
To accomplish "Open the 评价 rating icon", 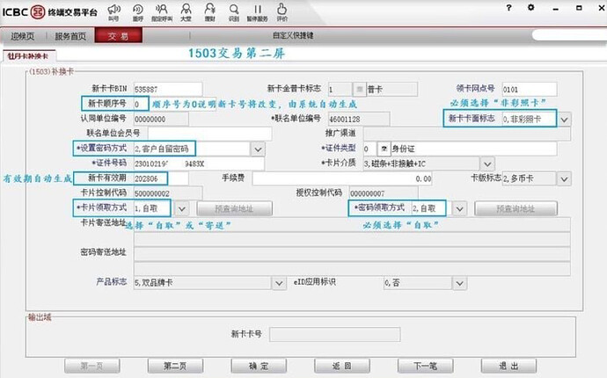I will click(282, 12).
